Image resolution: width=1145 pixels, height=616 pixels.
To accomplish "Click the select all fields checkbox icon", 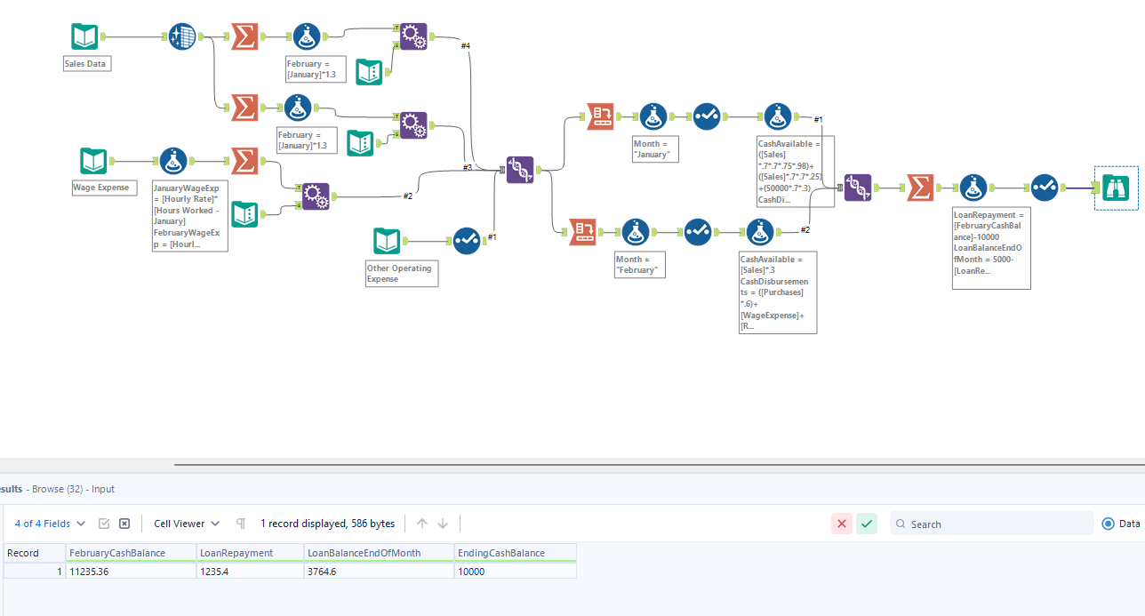I will 104,524.
